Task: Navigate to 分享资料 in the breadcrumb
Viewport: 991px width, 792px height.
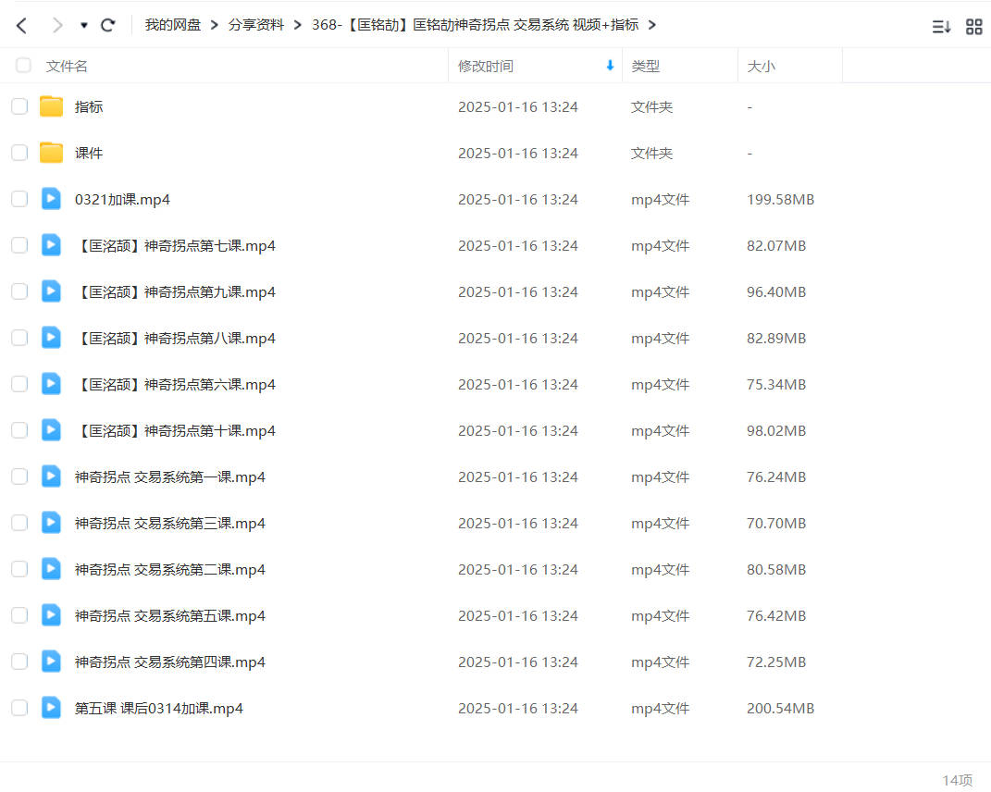Action: tap(256, 25)
